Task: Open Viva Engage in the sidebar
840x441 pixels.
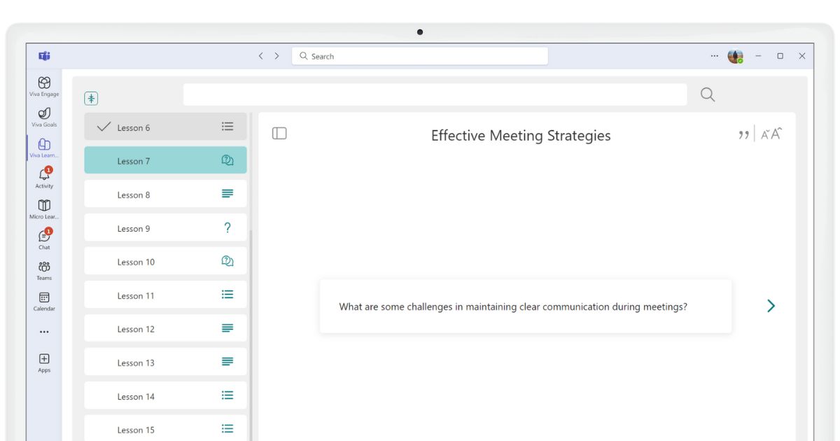Action: (44, 85)
